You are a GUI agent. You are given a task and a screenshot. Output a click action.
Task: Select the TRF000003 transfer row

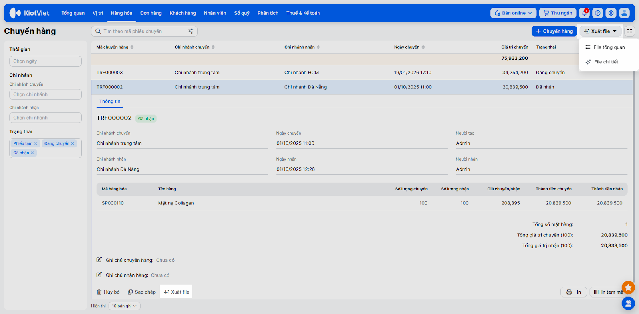tap(362, 73)
